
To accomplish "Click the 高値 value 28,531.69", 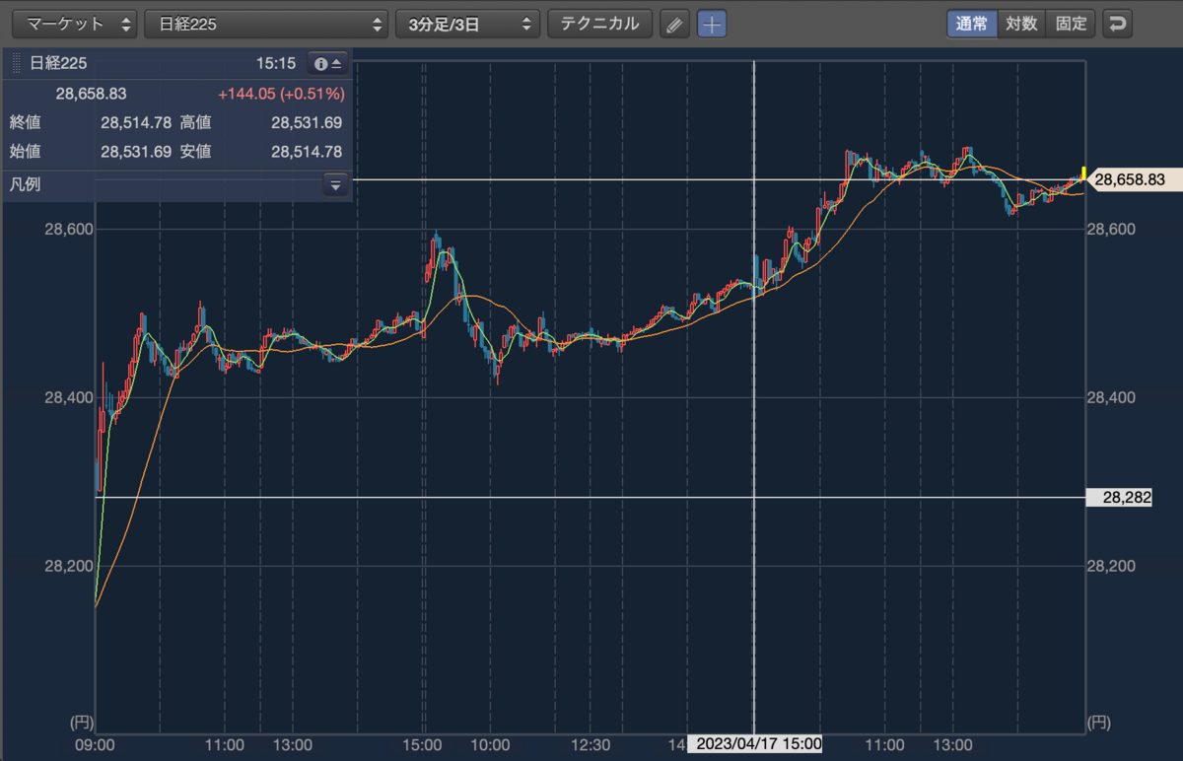I will 306,122.
